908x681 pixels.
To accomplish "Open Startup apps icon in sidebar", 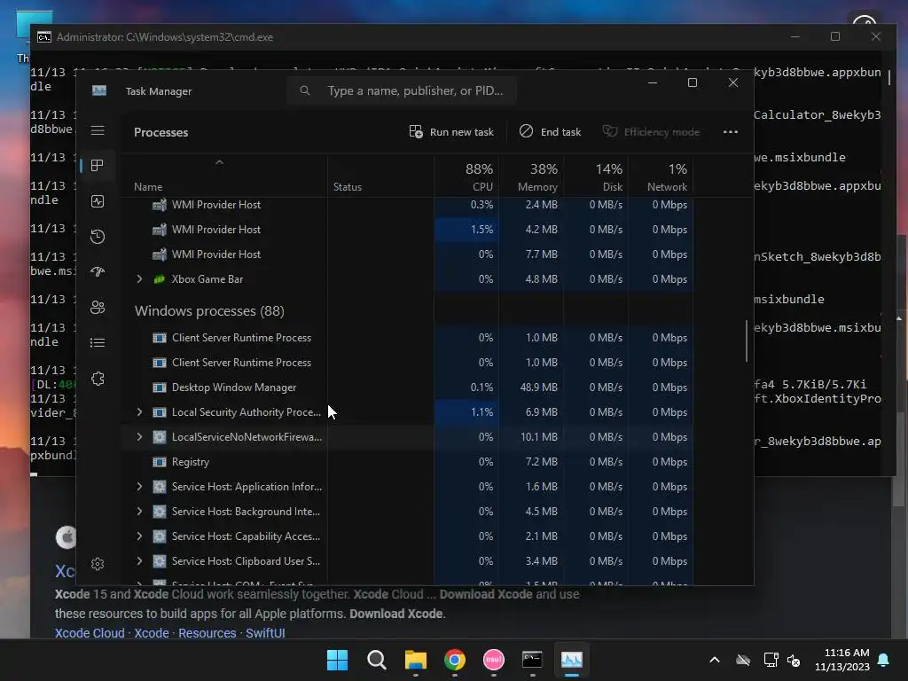I will (x=98, y=271).
